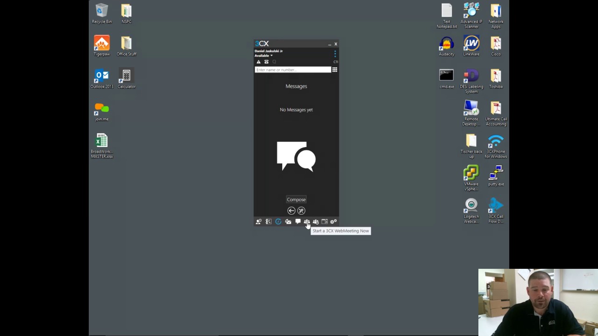Select the Tigerpaw shortcut
The width and height of the screenshot is (598, 336).
(102, 46)
